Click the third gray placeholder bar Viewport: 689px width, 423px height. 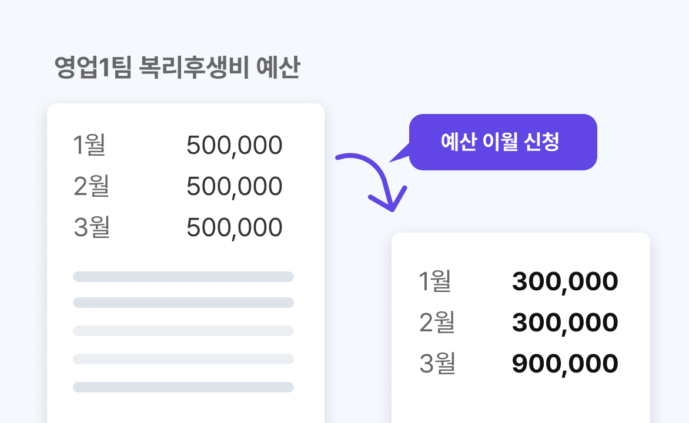pos(183,331)
